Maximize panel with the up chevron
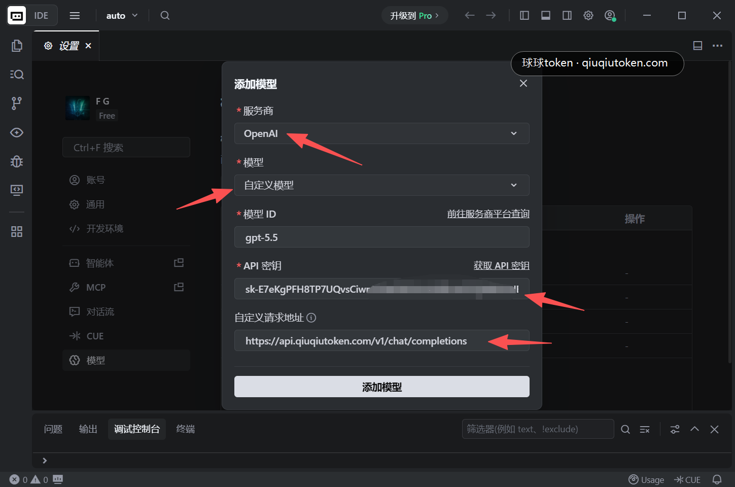Image resolution: width=735 pixels, height=487 pixels. (695, 429)
